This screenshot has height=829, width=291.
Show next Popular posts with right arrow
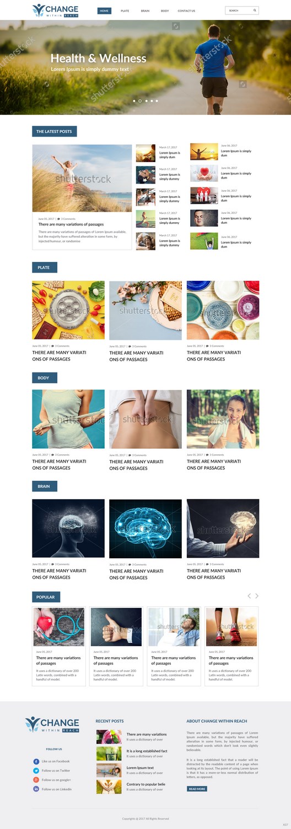click(257, 596)
